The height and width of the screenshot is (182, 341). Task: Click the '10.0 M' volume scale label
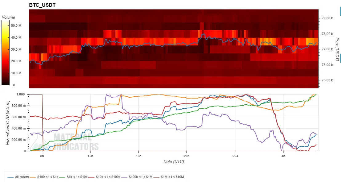(16, 73)
